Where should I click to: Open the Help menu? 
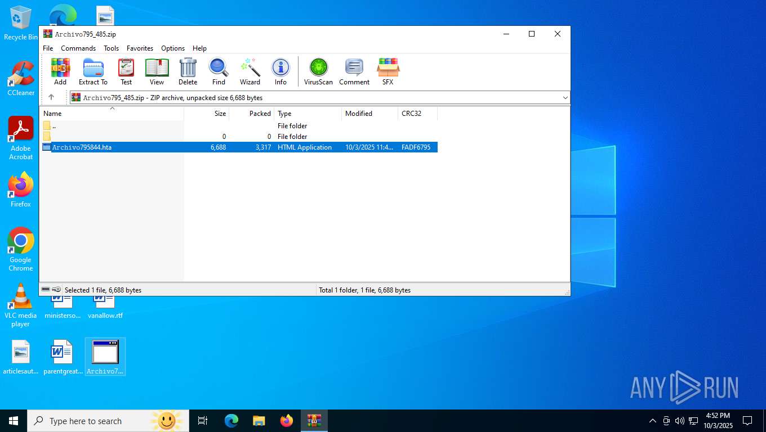[199, 48]
